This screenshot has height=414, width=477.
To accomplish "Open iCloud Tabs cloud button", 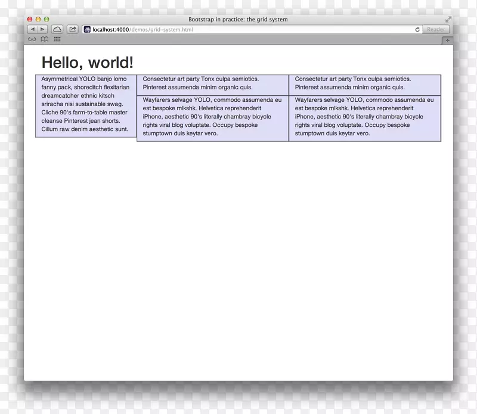I will [57, 29].
